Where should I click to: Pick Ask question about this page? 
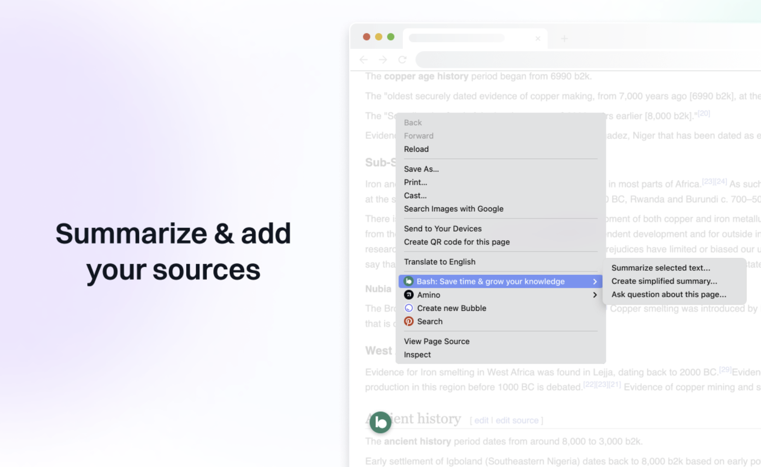668,294
